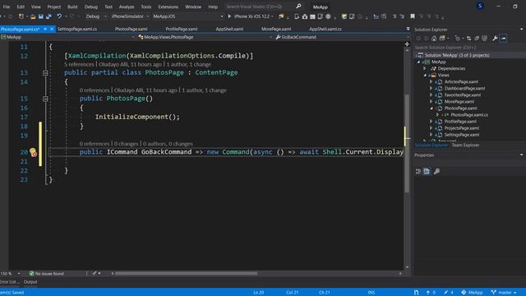Click Show All Files icon in Solution Explorer
This screenshot has width=526, height=296.
[x=484, y=39]
